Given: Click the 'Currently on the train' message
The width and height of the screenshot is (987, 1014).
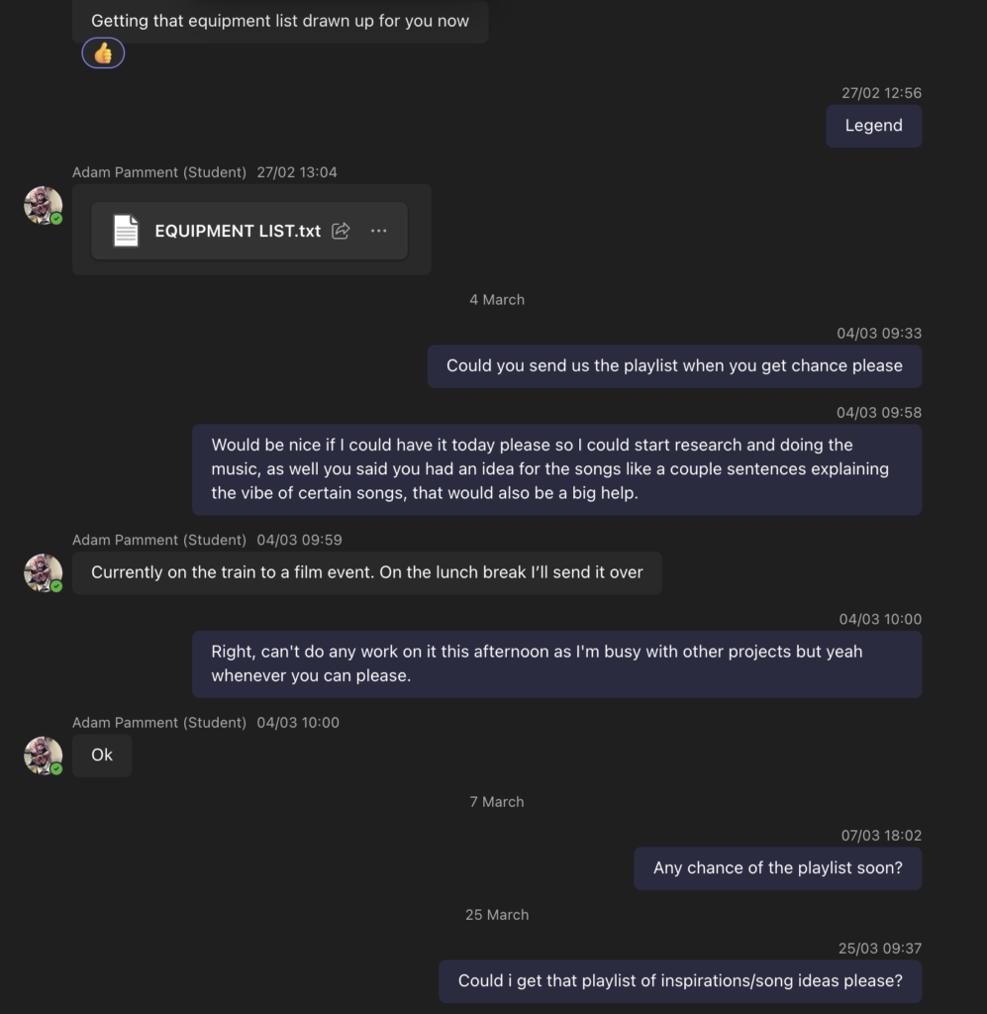Looking at the screenshot, I should (366, 572).
